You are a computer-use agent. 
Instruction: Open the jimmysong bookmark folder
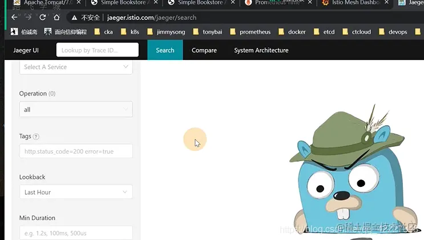point(166,32)
